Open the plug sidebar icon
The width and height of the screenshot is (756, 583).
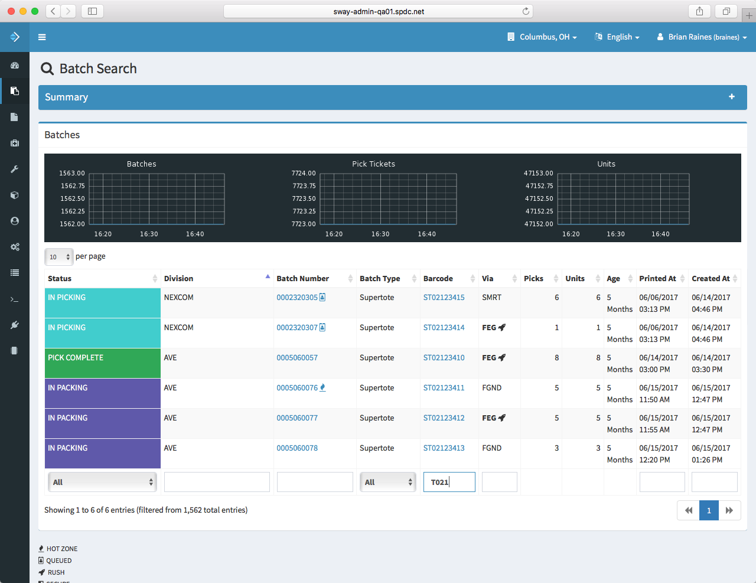point(15,325)
